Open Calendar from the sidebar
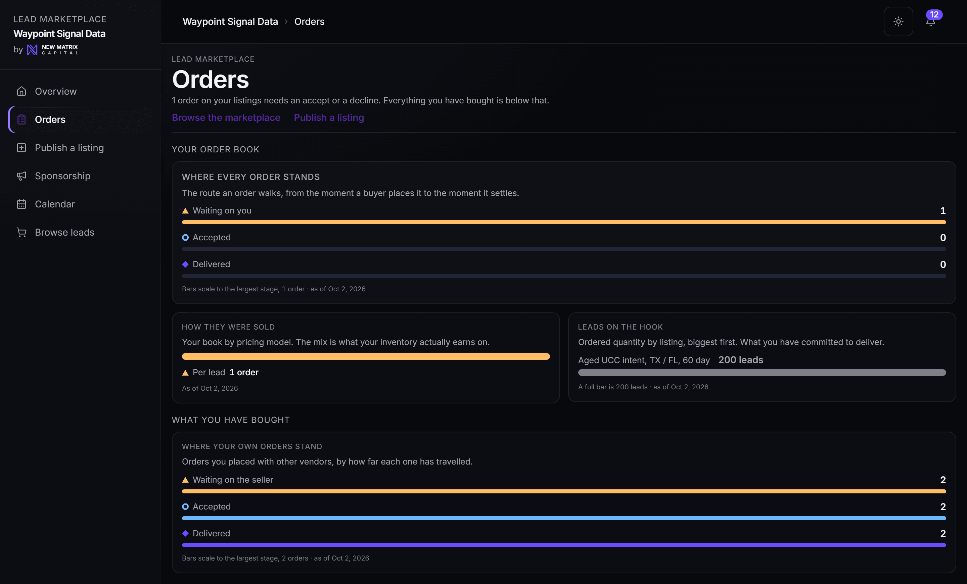The image size is (967, 584). click(x=81, y=204)
